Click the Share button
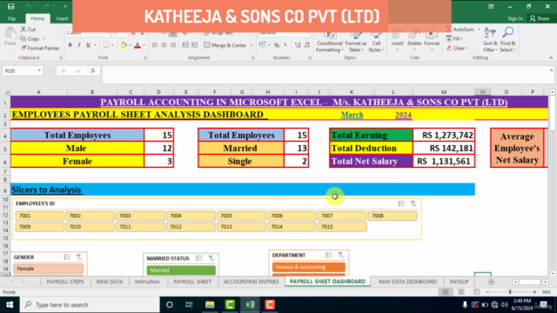 [x=540, y=18]
